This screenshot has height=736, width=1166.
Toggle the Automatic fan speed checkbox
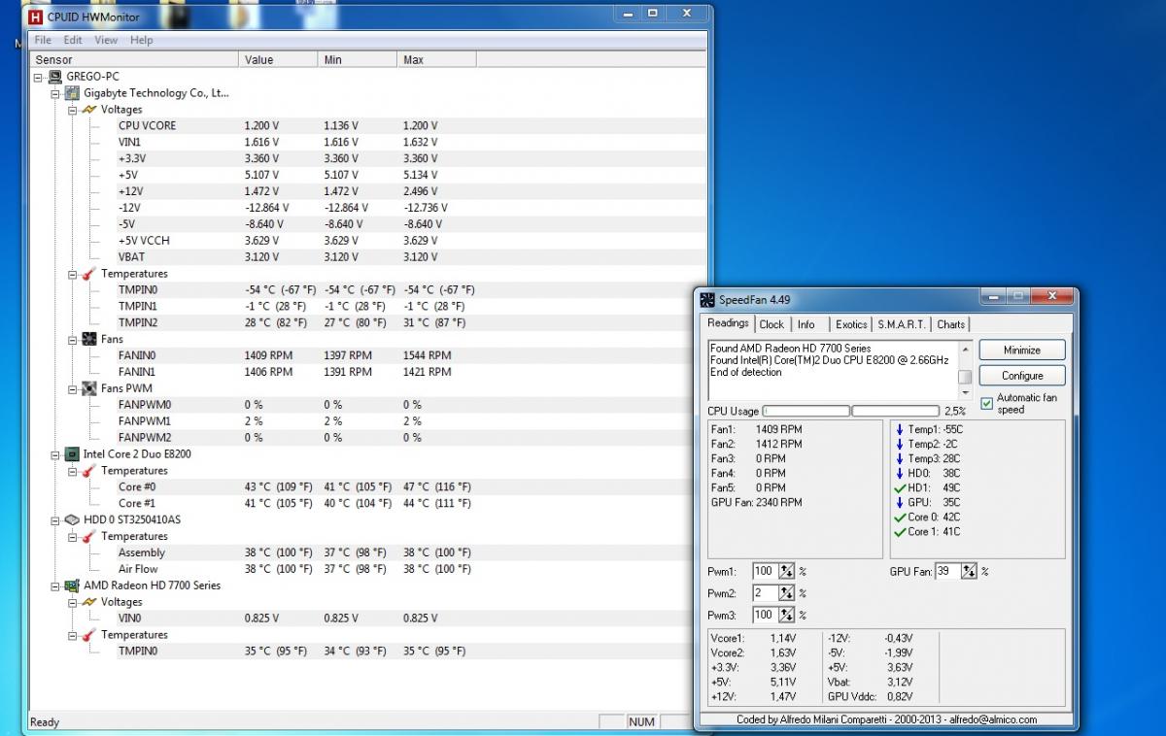987,403
